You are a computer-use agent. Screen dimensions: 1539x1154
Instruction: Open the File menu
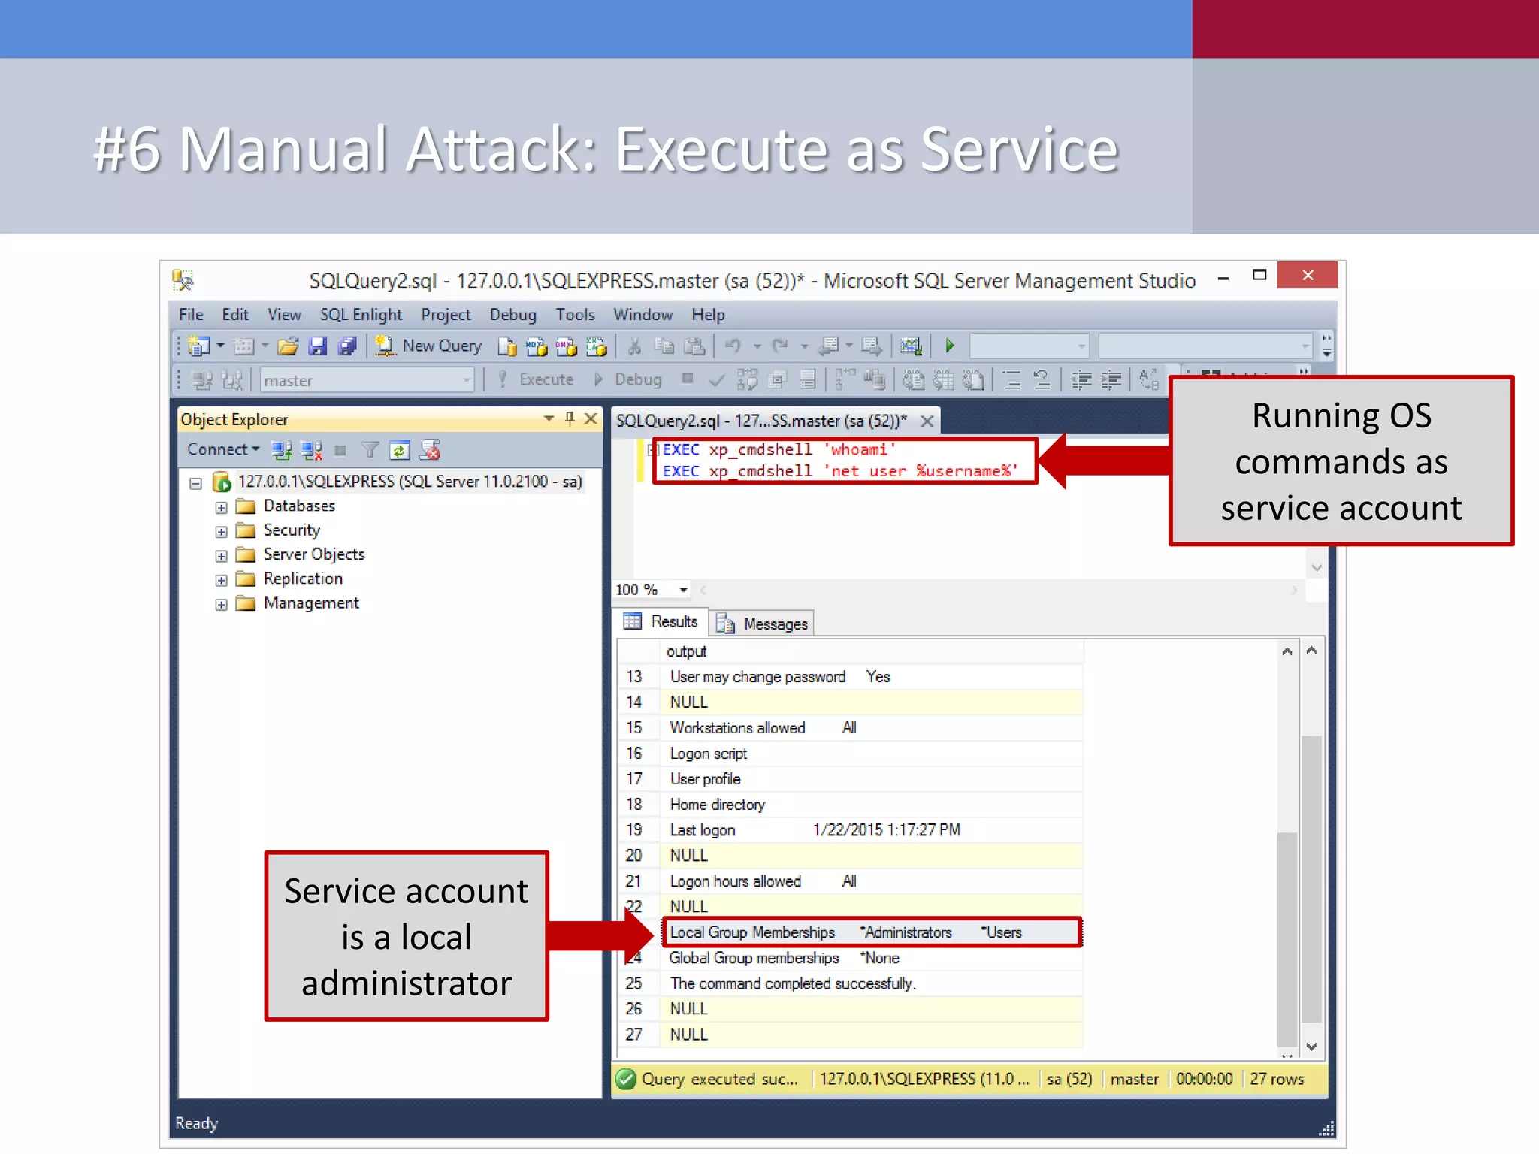click(x=191, y=315)
